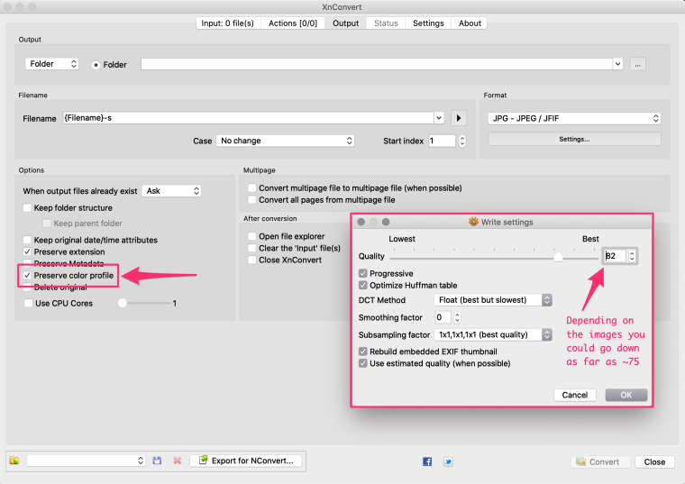Switch to the Settings tab
The image size is (685, 484).
pyautogui.click(x=428, y=23)
